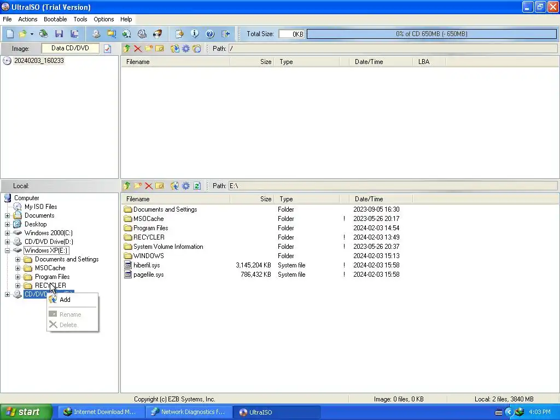Select the WINDOWS folder in file list
The height and width of the screenshot is (420, 560).
click(148, 256)
